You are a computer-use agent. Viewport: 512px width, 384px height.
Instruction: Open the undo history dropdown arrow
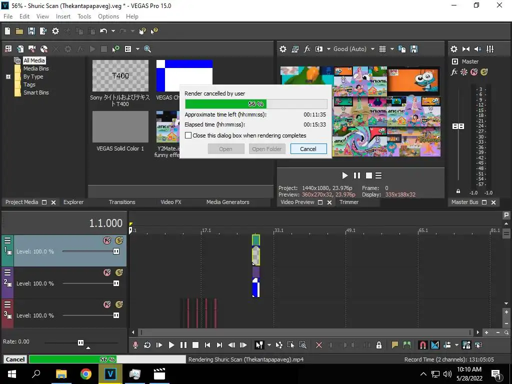point(113,31)
